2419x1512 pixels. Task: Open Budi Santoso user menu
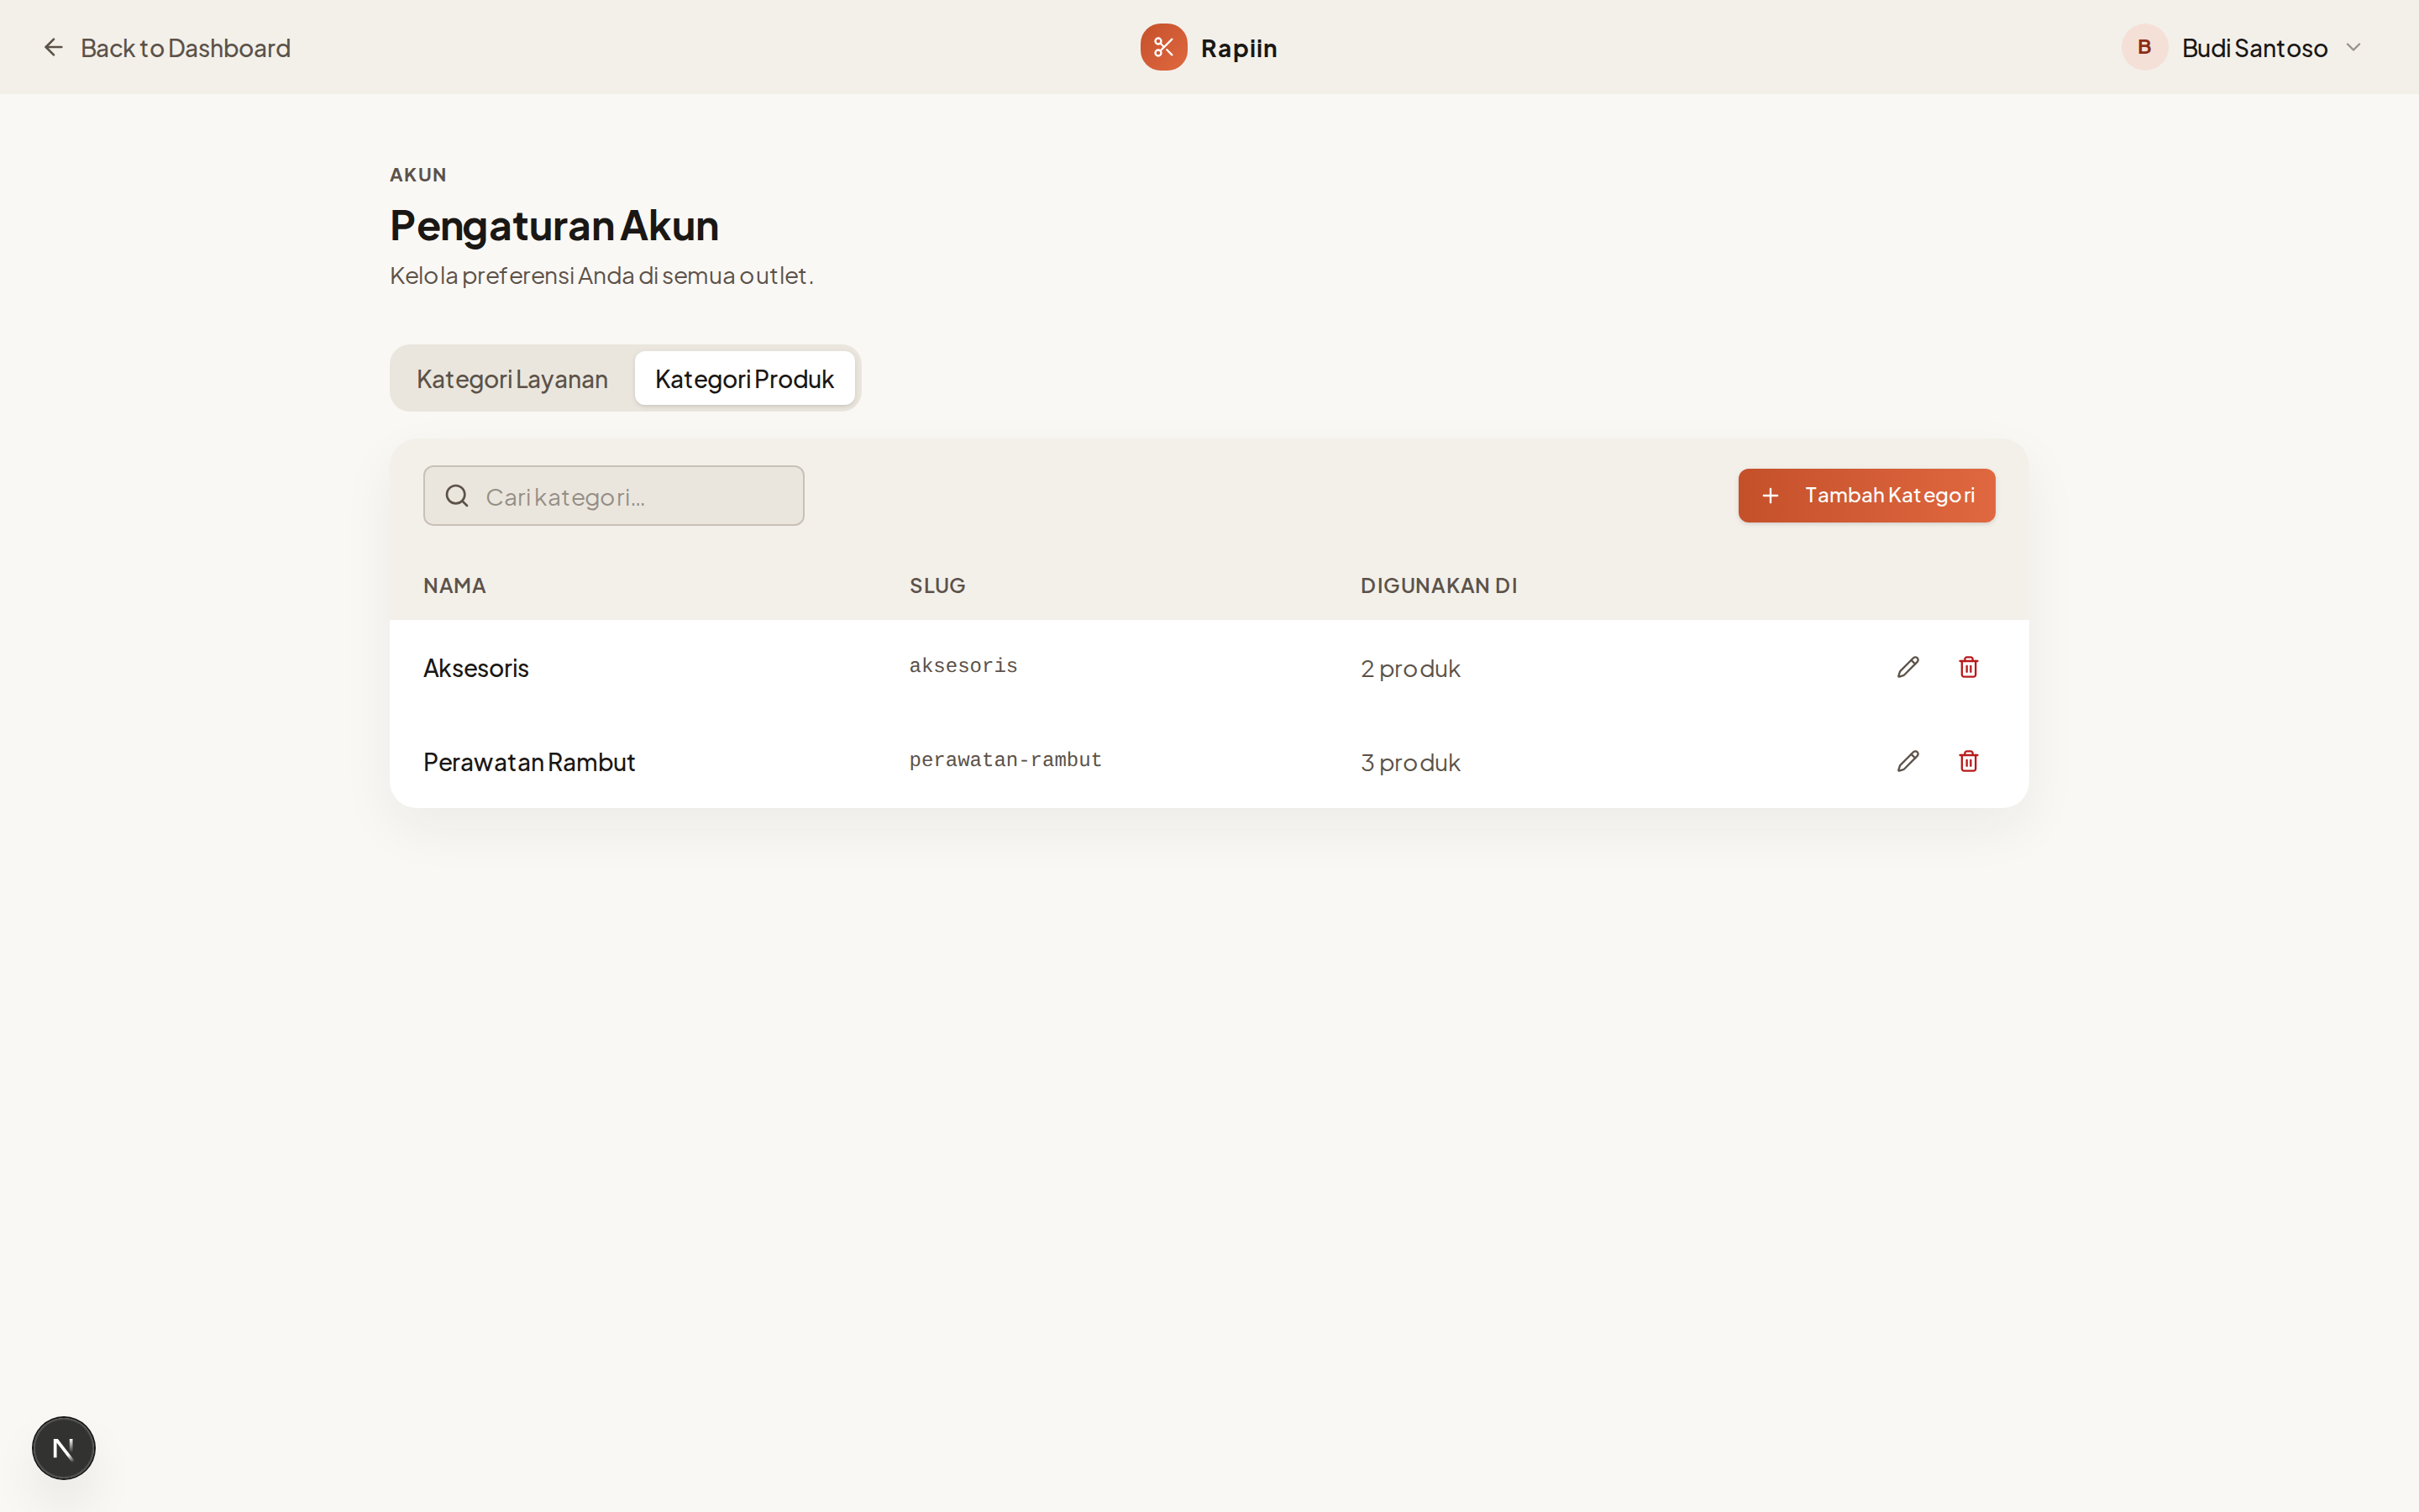tap(2254, 47)
